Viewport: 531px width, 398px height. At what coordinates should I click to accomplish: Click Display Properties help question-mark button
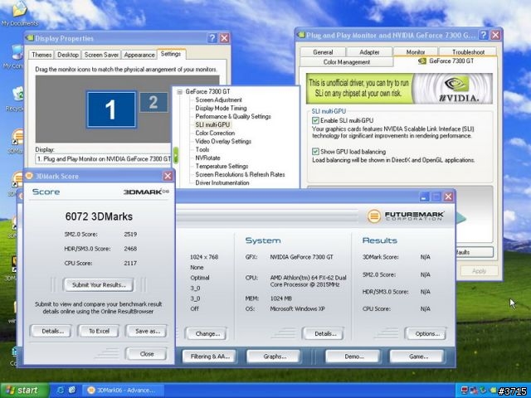212,38
